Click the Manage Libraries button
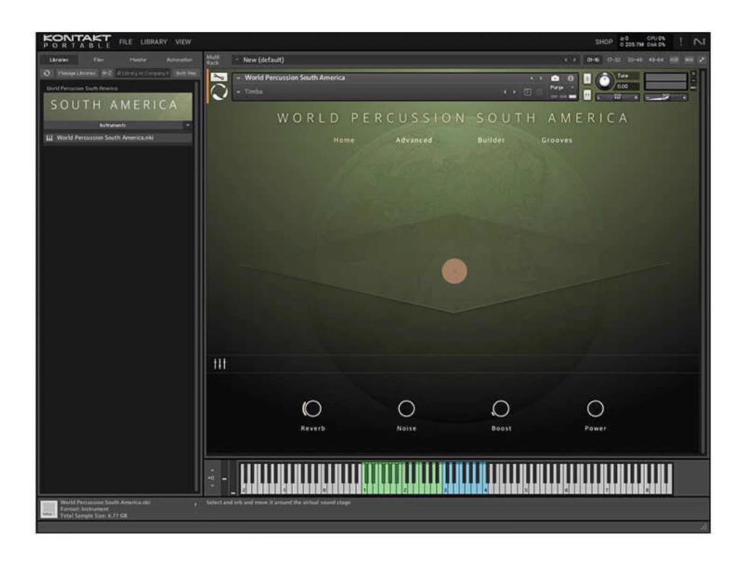Image resolution: width=743 pixels, height=569 pixels. coord(76,73)
